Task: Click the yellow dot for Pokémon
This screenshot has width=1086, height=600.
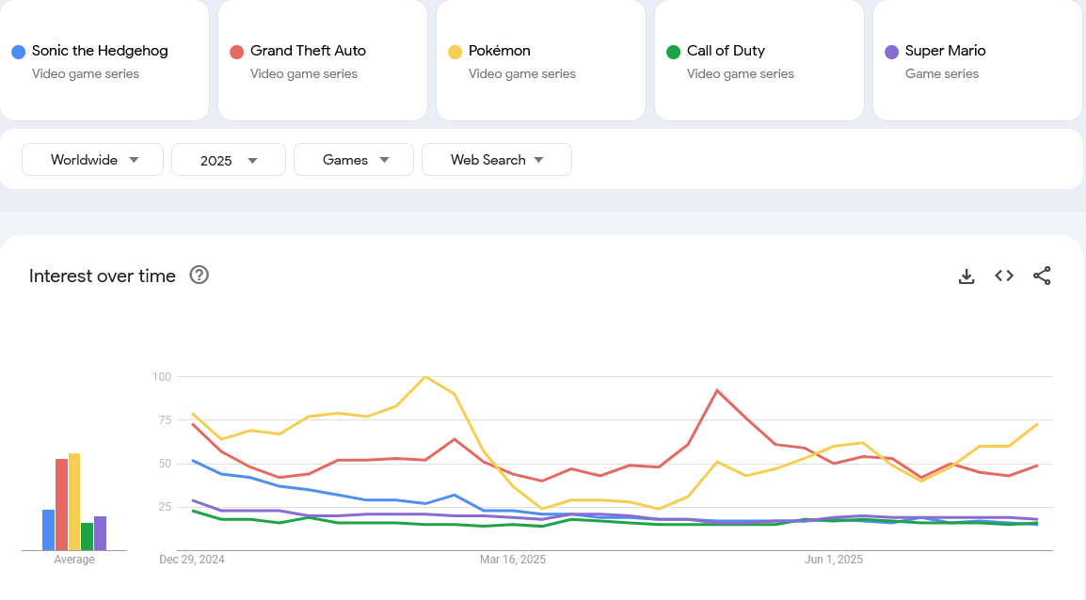Action: click(x=455, y=52)
